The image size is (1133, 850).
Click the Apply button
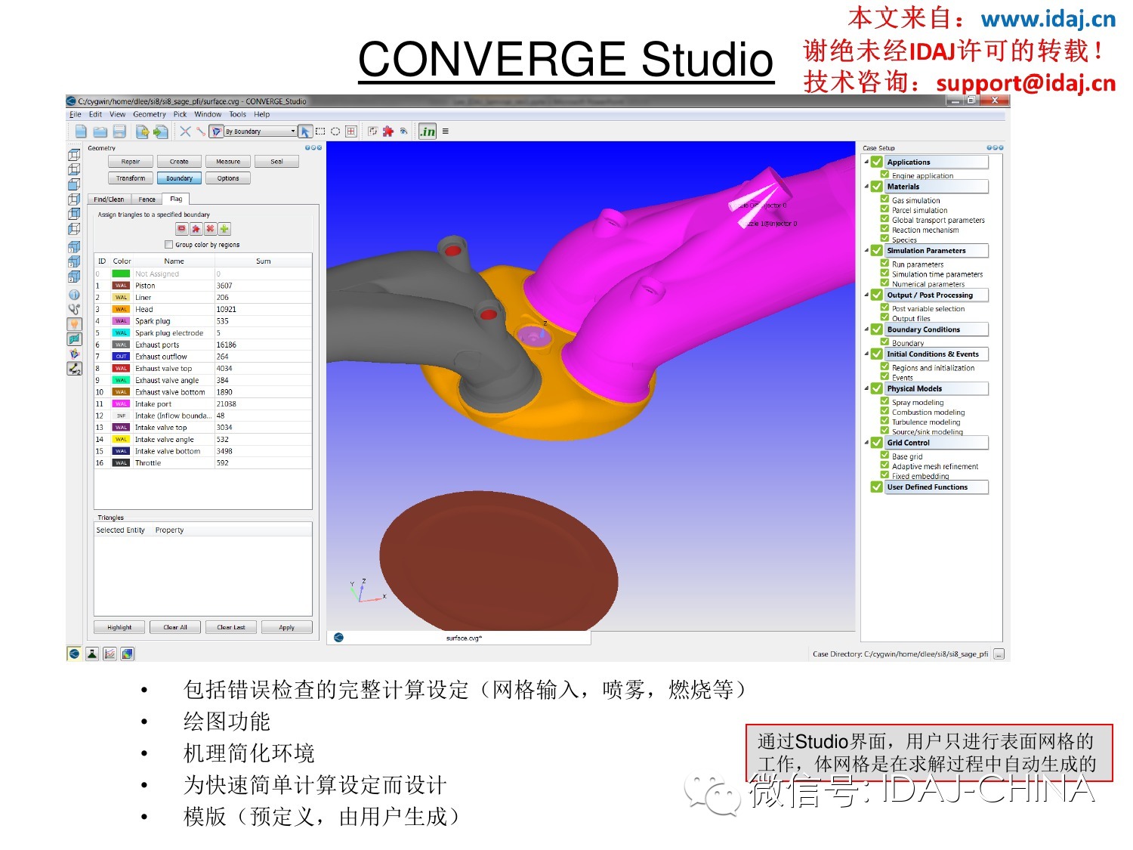click(286, 627)
